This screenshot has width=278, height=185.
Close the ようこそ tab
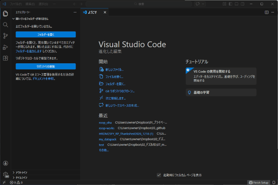[x=105, y=12]
